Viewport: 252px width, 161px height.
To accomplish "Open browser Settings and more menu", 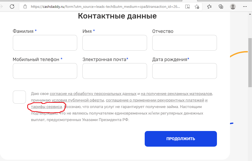I will point(245,7).
